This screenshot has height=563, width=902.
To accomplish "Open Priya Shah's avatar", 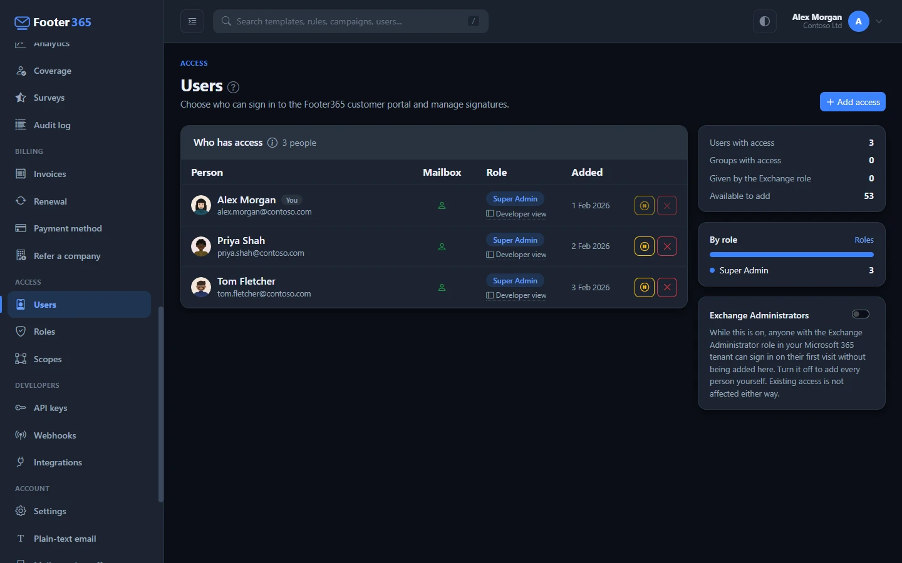I will 201,246.
